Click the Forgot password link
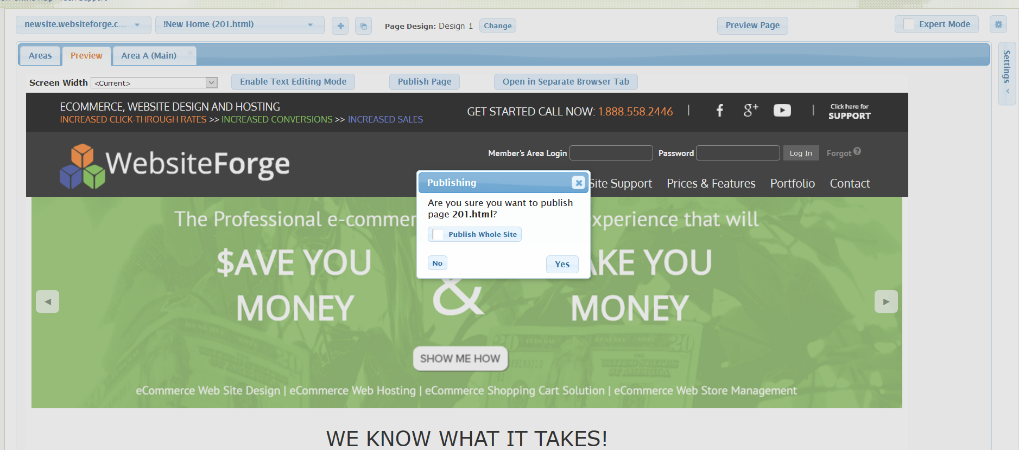The width and height of the screenshot is (1019, 450). tap(839, 153)
